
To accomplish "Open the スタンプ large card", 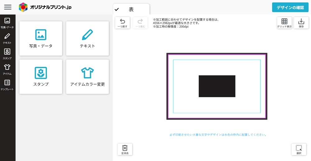I will pos(41,77).
